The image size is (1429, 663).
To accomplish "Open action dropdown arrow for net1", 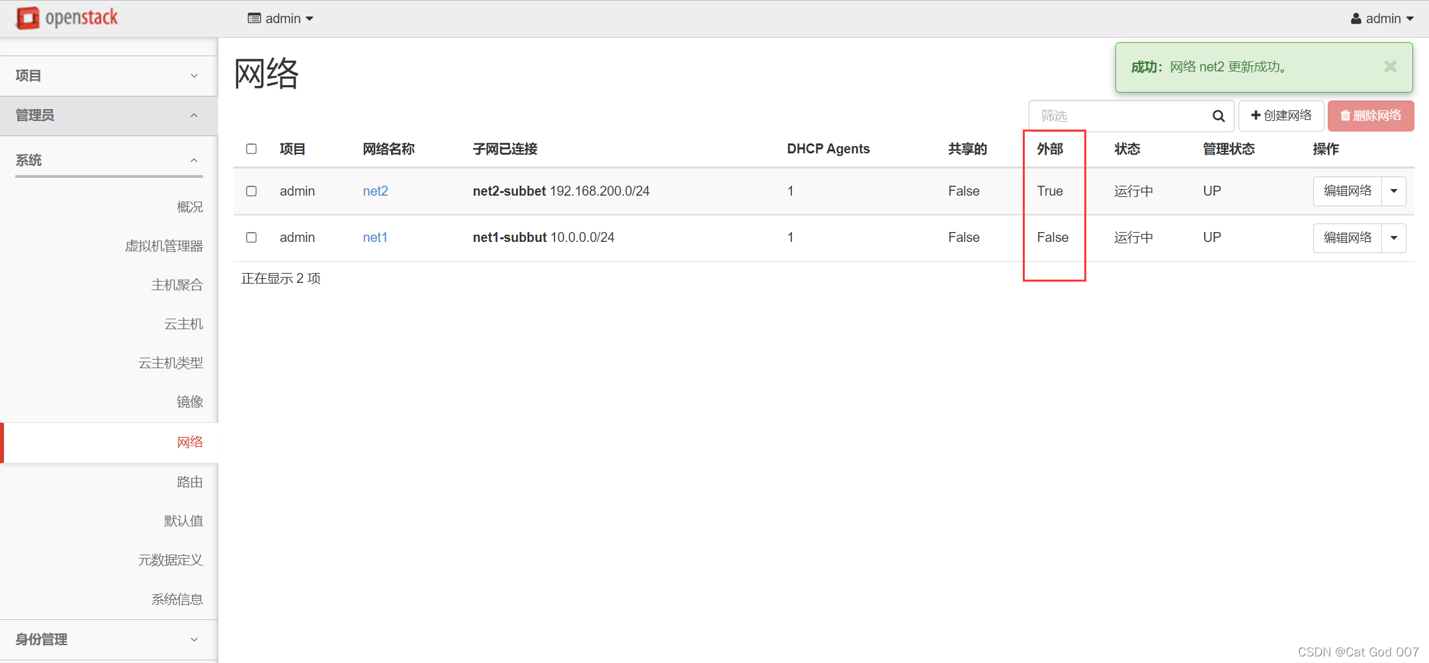I will (1394, 238).
